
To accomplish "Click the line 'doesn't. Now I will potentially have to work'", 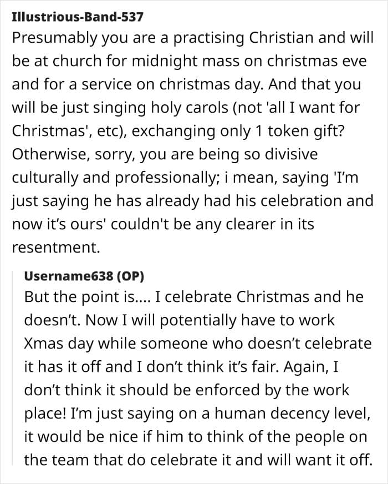I will pos(180,320).
